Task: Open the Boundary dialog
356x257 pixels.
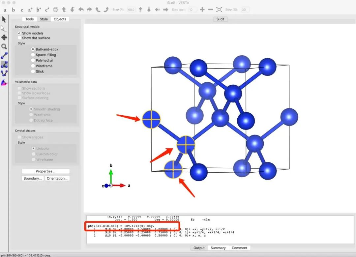Action: point(33,178)
